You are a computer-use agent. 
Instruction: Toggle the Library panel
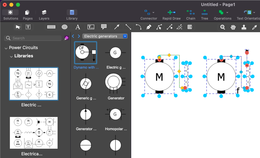[72, 15]
